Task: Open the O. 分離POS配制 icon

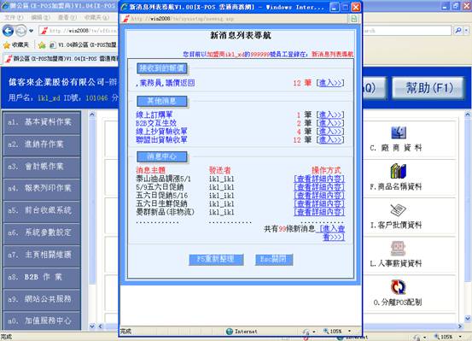Action: pos(399,286)
